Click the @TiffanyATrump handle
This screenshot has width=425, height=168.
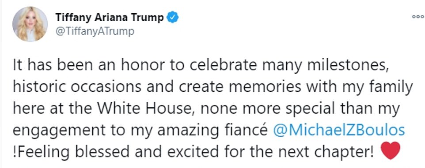click(x=95, y=31)
